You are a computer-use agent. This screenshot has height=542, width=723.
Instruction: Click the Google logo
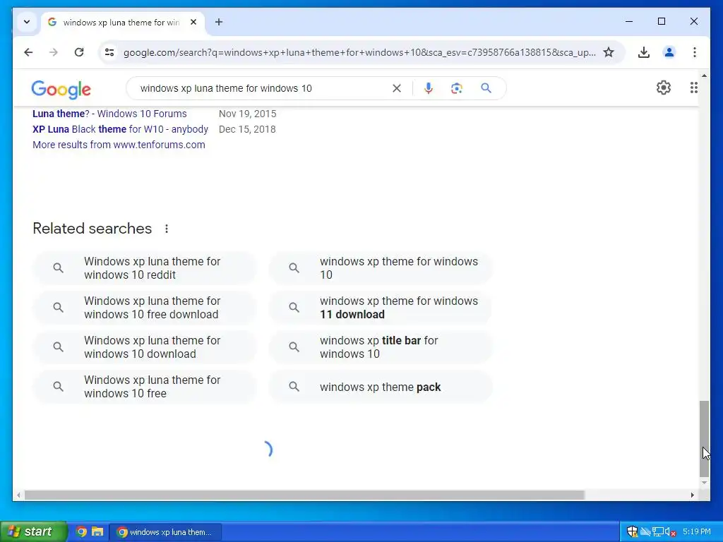[61, 89]
